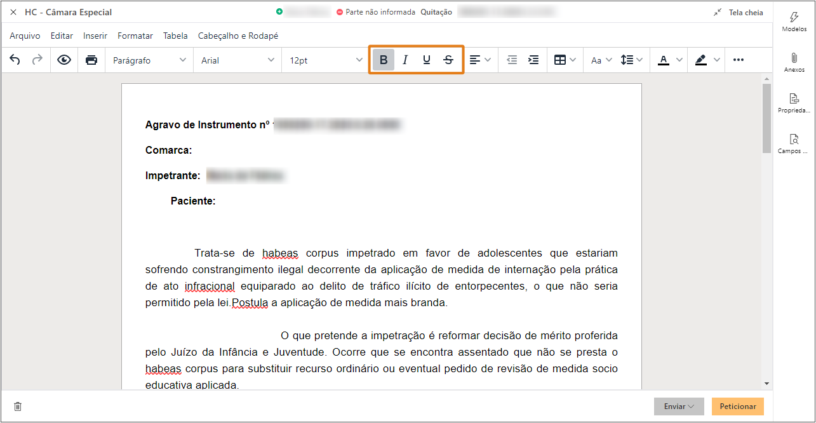Click the Tela cheia link

click(746, 11)
